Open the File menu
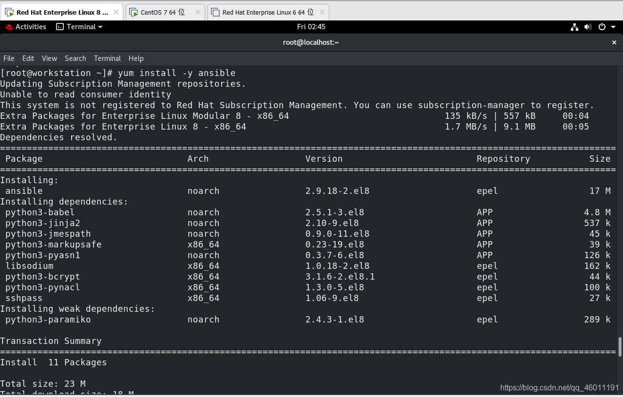This screenshot has height=397, width=623. 9,58
